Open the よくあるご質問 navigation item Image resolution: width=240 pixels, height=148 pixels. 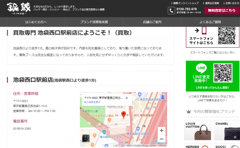(x=210, y=22)
